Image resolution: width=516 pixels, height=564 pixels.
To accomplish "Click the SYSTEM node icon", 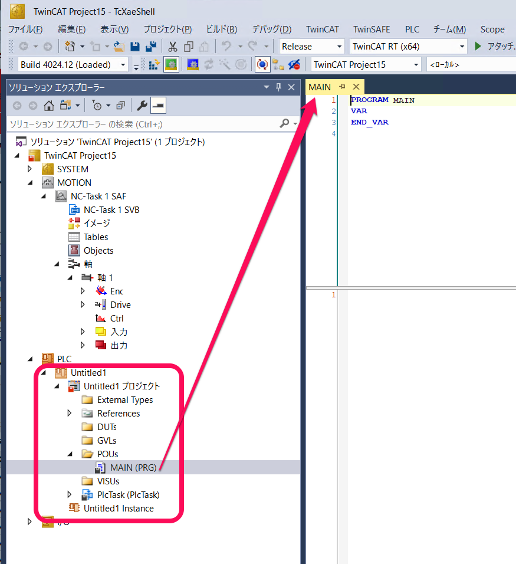I will pyautogui.click(x=47, y=169).
